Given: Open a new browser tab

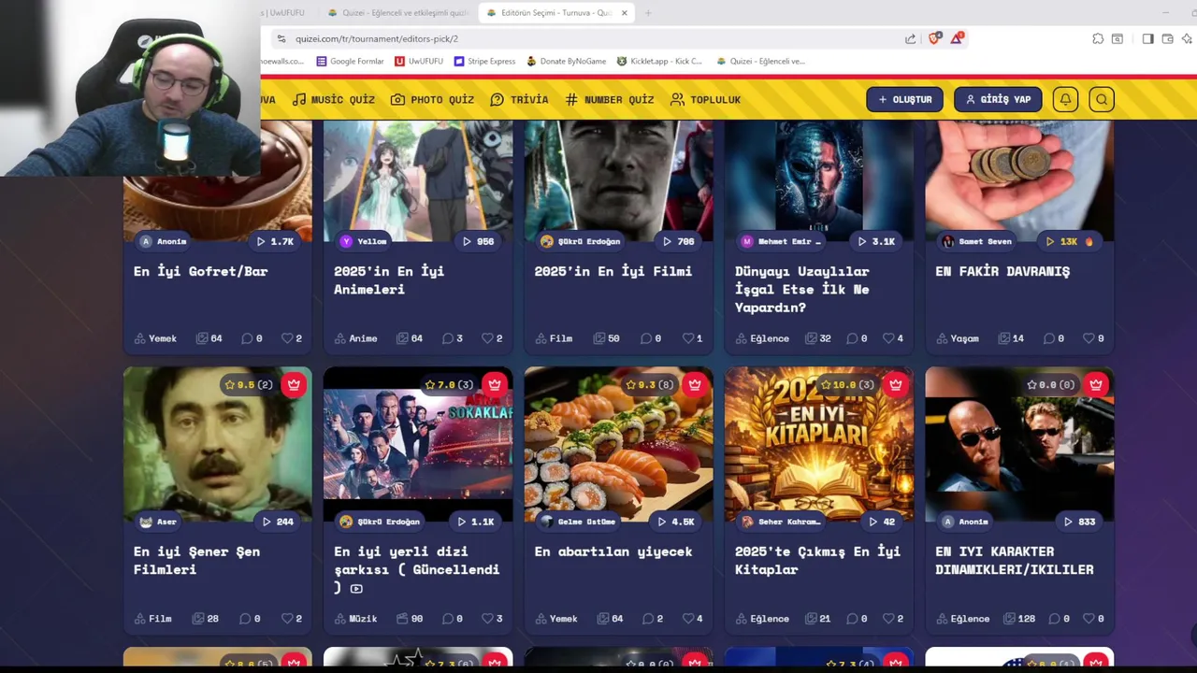Looking at the screenshot, I should 649,13.
